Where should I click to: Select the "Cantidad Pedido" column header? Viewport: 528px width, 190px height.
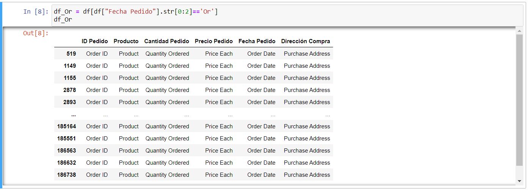tap(167, 41)
